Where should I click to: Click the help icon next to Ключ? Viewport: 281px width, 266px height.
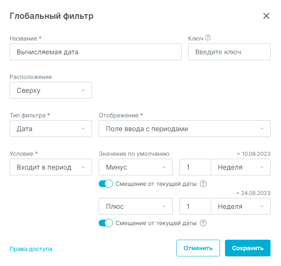(x=208, y=38)
